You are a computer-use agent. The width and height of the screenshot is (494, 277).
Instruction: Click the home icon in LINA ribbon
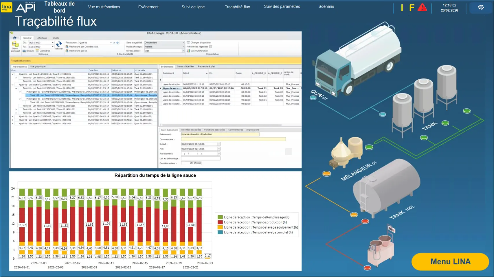tap(15, 38)
